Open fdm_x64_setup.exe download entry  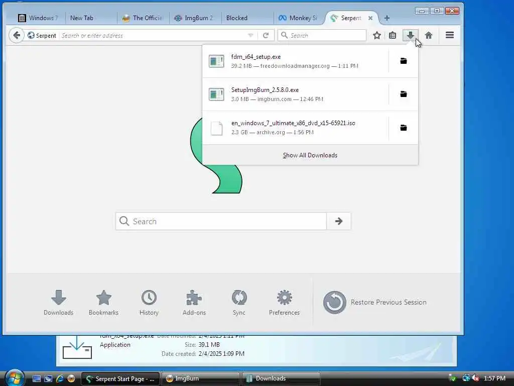tap(295, 61)
